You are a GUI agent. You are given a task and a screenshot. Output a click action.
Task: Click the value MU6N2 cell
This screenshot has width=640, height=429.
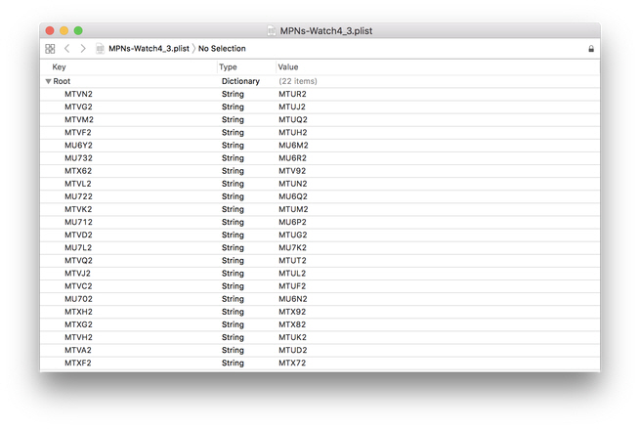[293, 299]
